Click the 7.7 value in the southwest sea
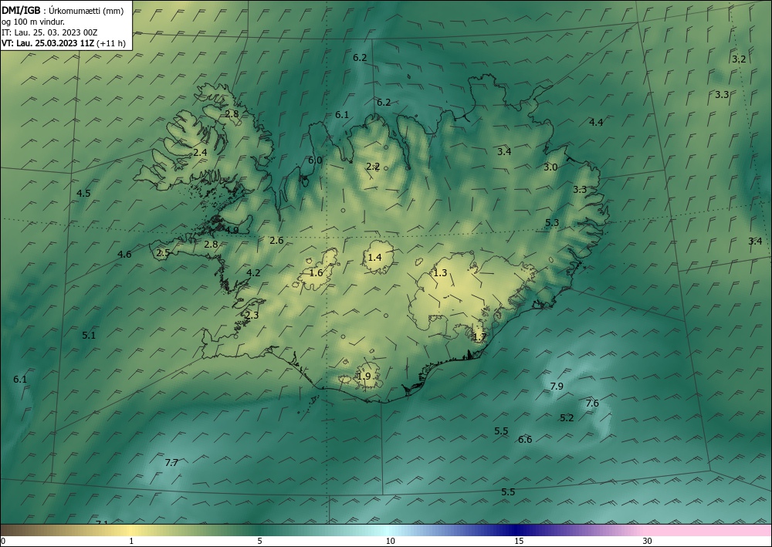 coord(171,462)
